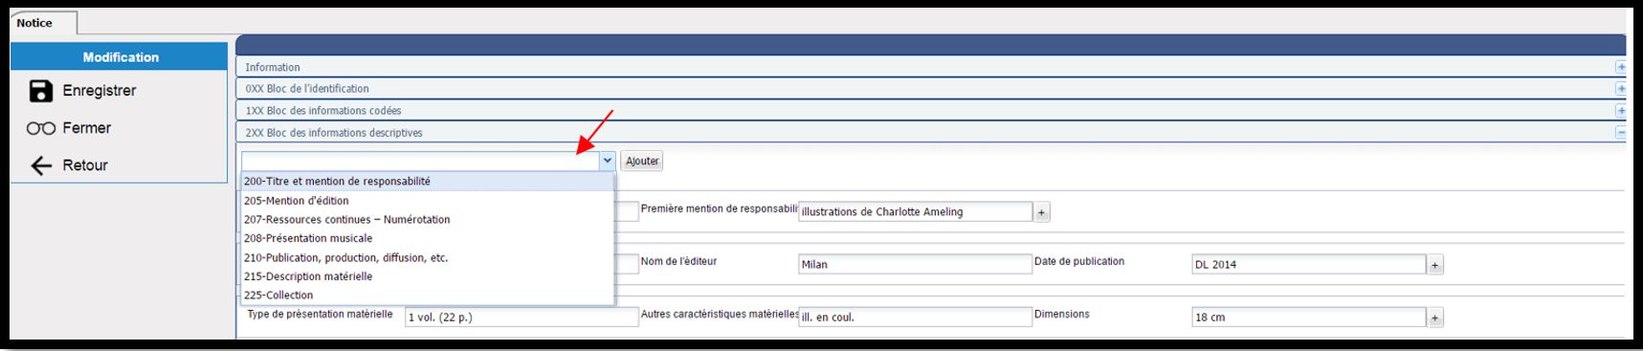Collapse 2XX Bloc des informations descriptives
This screenshot has width=1643, height=351.
1620,133
